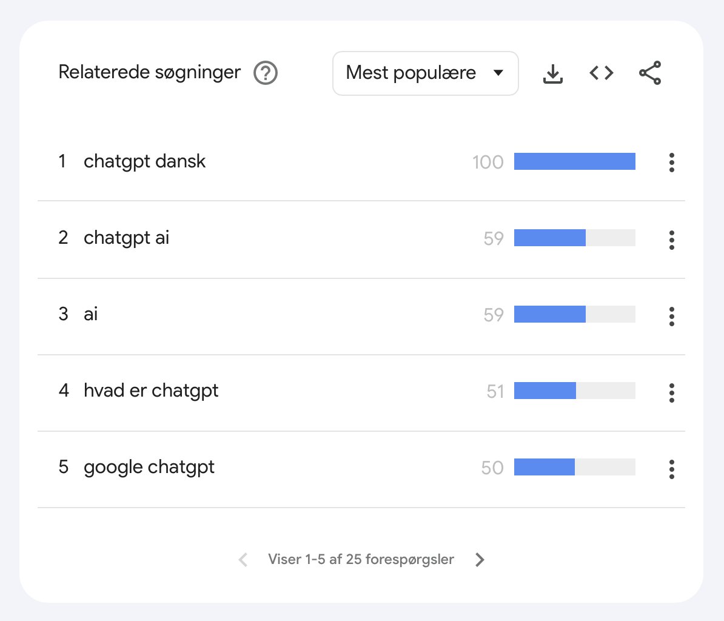Viewport: 724px width, 621px height.
Task: Click the blue bar for chatgpt dansk
Action: (574, 161)
